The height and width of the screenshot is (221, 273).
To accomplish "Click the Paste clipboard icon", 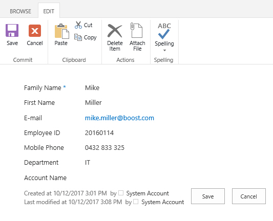I will [62, 31].
